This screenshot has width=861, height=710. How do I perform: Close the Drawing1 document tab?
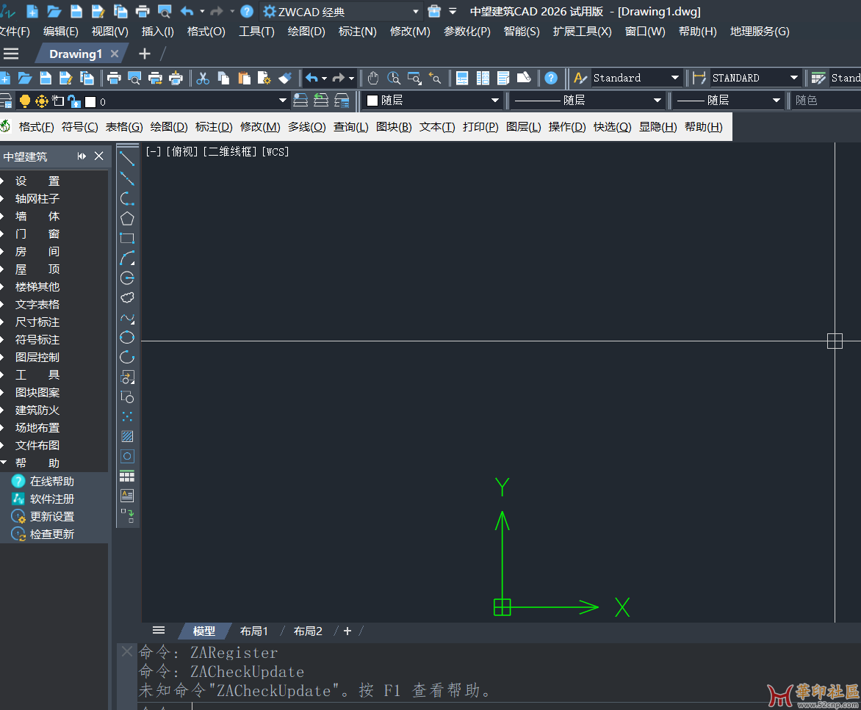coord(114,54)
